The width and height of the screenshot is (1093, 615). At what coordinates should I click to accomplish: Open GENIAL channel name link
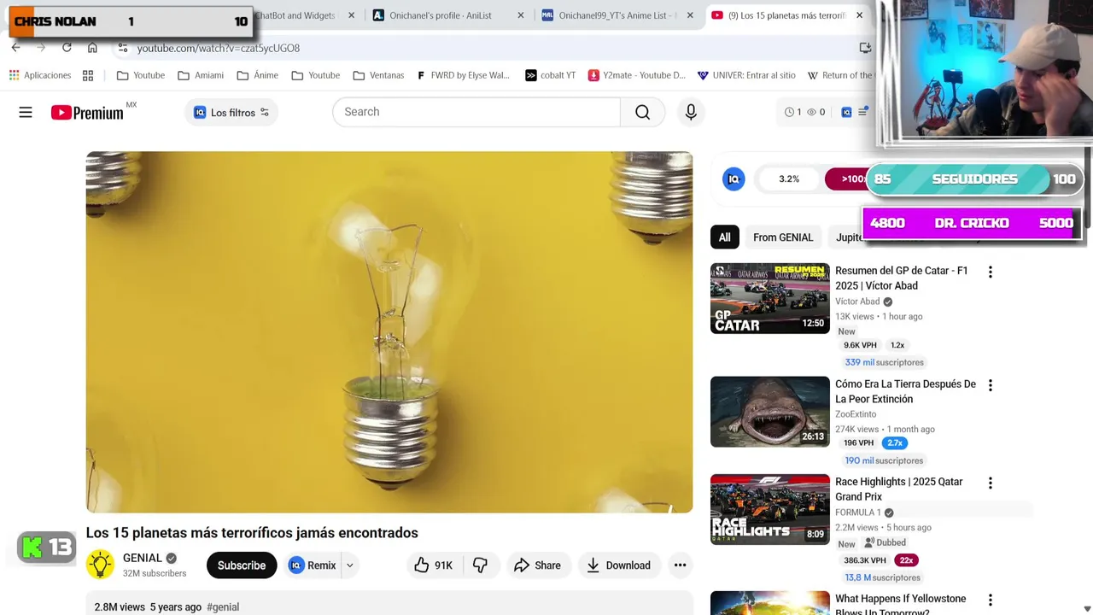pos(142,558)
